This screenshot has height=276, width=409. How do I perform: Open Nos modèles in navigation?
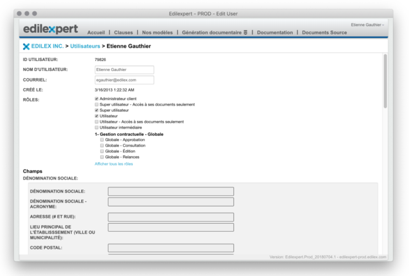click(157, 32)
